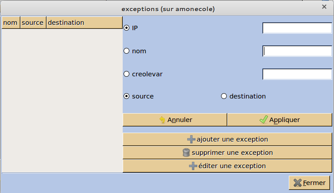
Task: Close the exceptions dialog window
Action: (324, 7)
